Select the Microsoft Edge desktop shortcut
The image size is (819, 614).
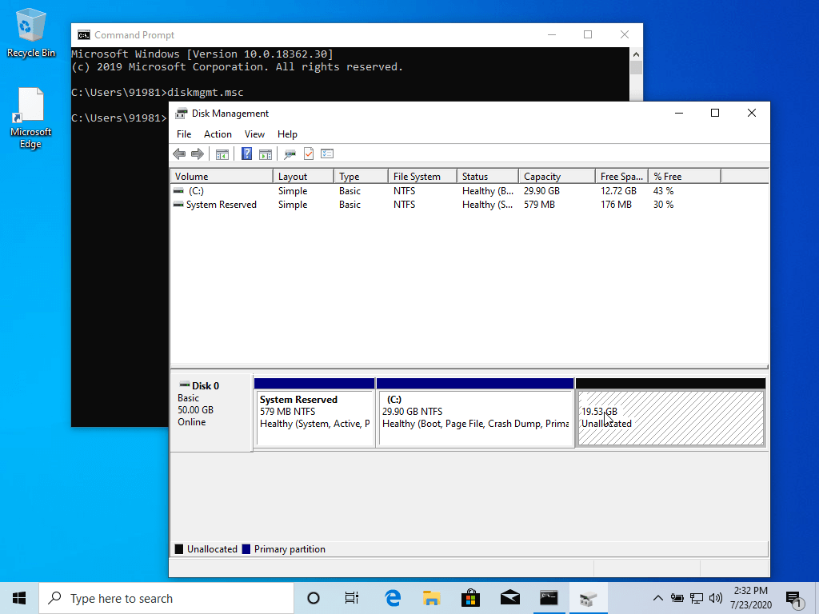click(31, 118)
